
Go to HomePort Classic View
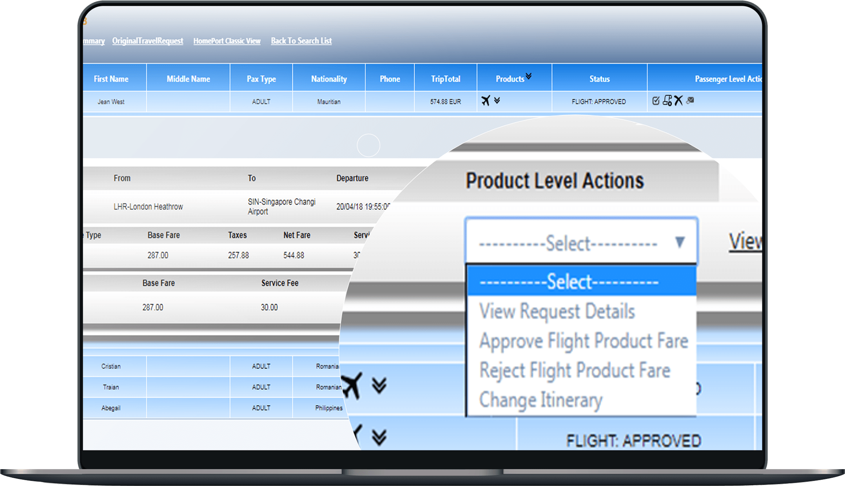227,41
